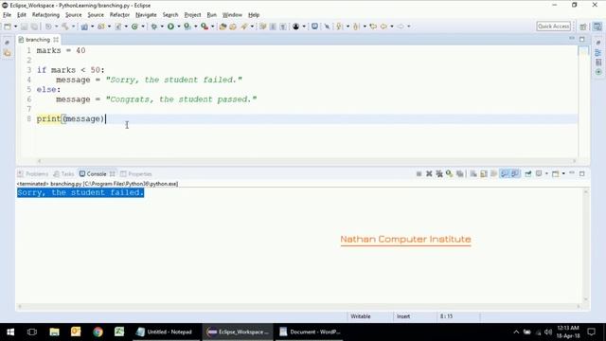
Task: Click the Windows Start button
Action: coord(10,332)
